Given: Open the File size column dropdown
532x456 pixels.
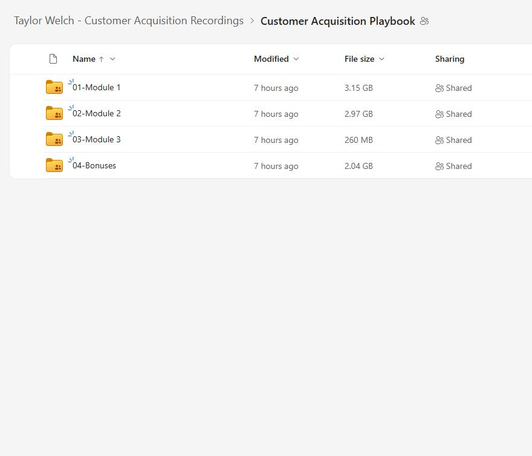Looking at the screenshot, I should click(381, 59).
